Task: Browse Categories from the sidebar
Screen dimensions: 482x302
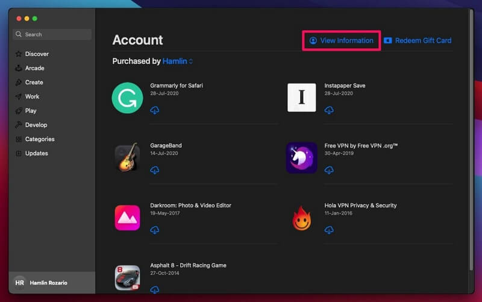Action: [x=40, y=139]
